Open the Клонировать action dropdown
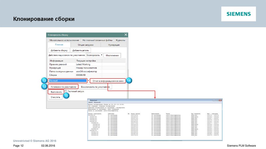 (102, 55)
